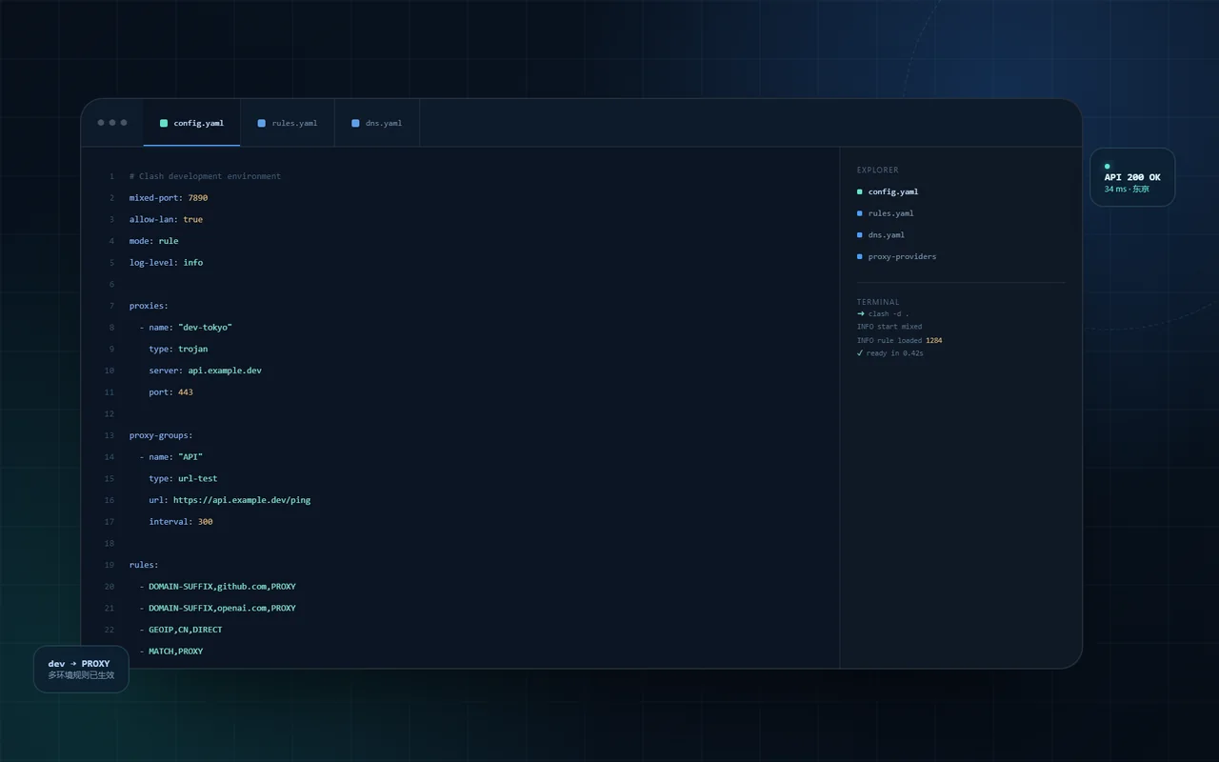1219x762 pixels.
Task: Click the teal config.yaml tab icon
Action: tap(164, 123)
